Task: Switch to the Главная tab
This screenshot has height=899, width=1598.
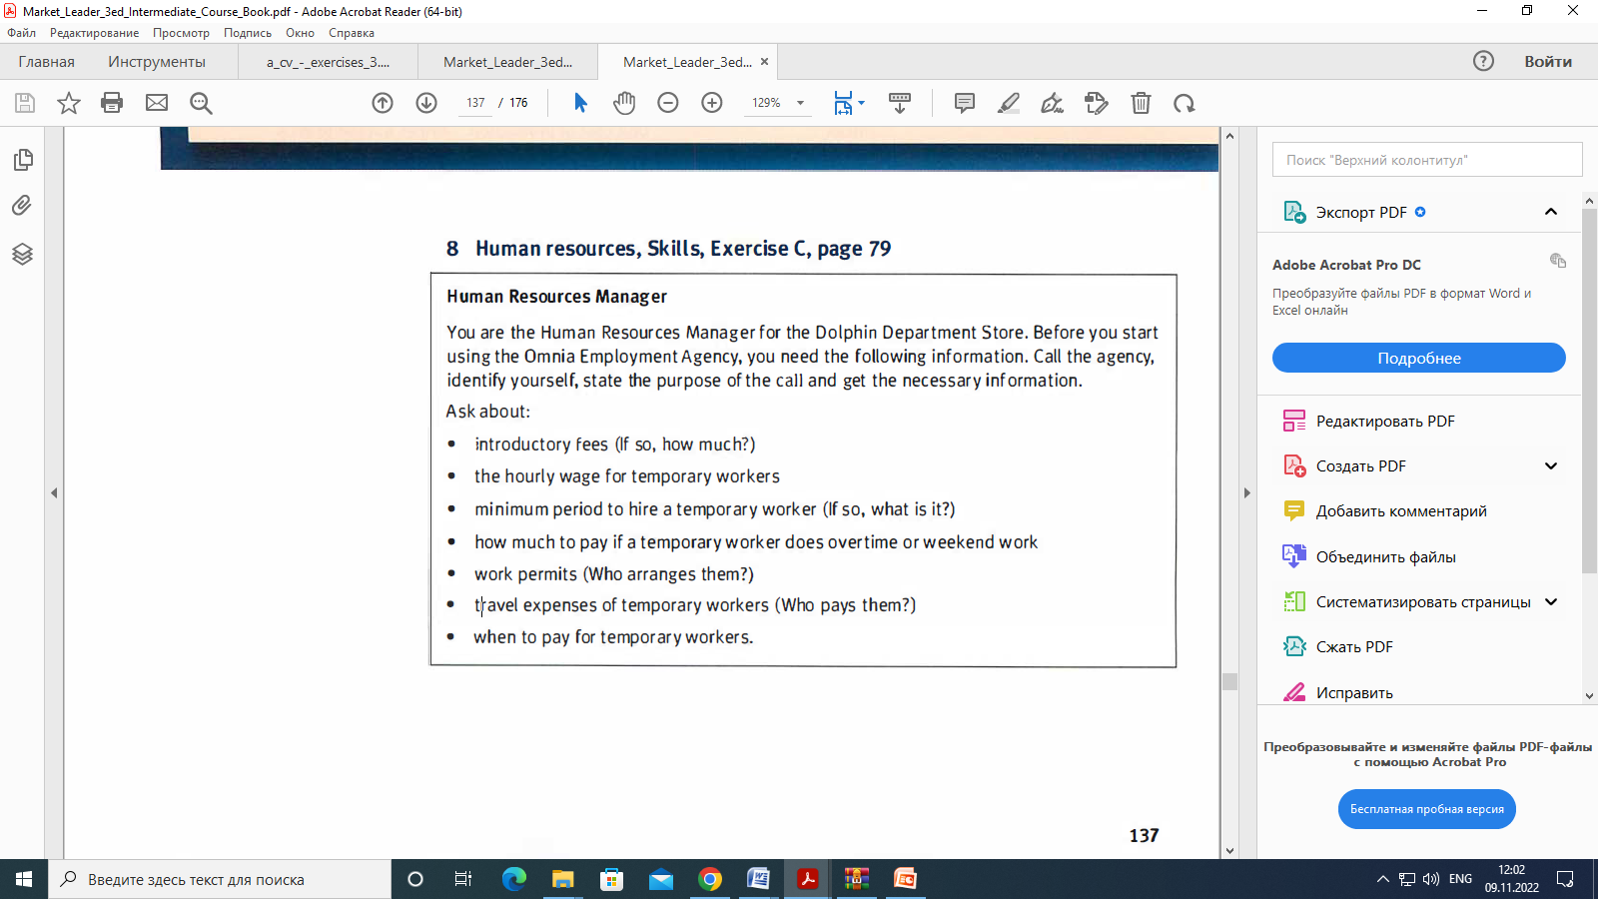Action: 46,62
